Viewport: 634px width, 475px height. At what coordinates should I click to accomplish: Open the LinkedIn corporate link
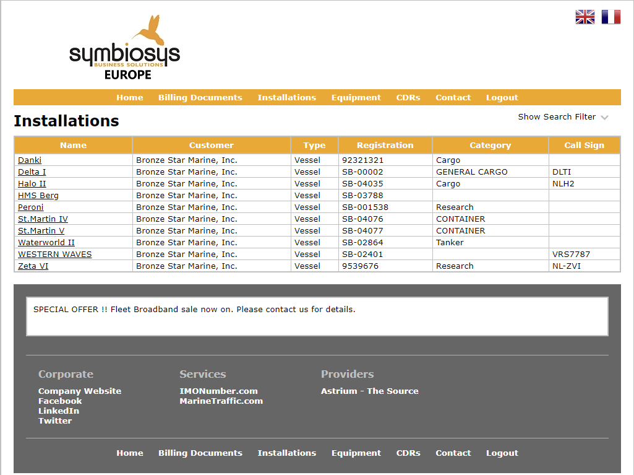pos(58,411)
